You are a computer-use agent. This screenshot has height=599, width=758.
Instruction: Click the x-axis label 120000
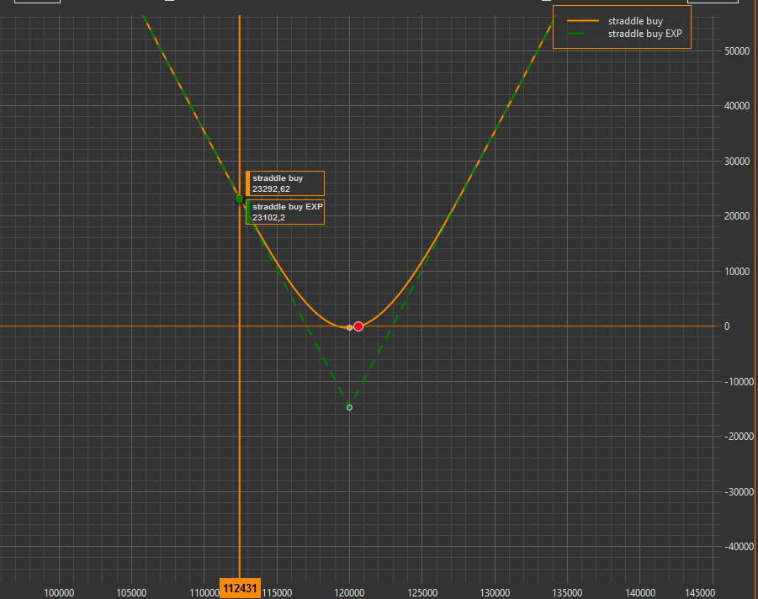tap(349, 593)
